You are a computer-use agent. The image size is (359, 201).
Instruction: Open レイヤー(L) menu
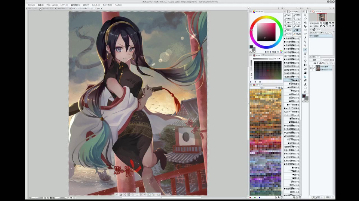(64, 5)
